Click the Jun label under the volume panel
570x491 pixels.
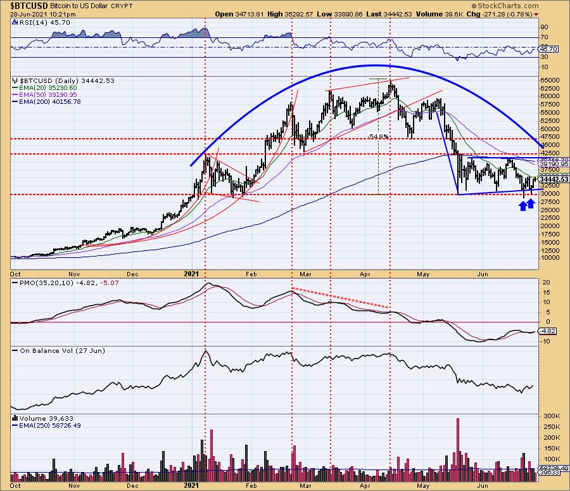(483, 485)
